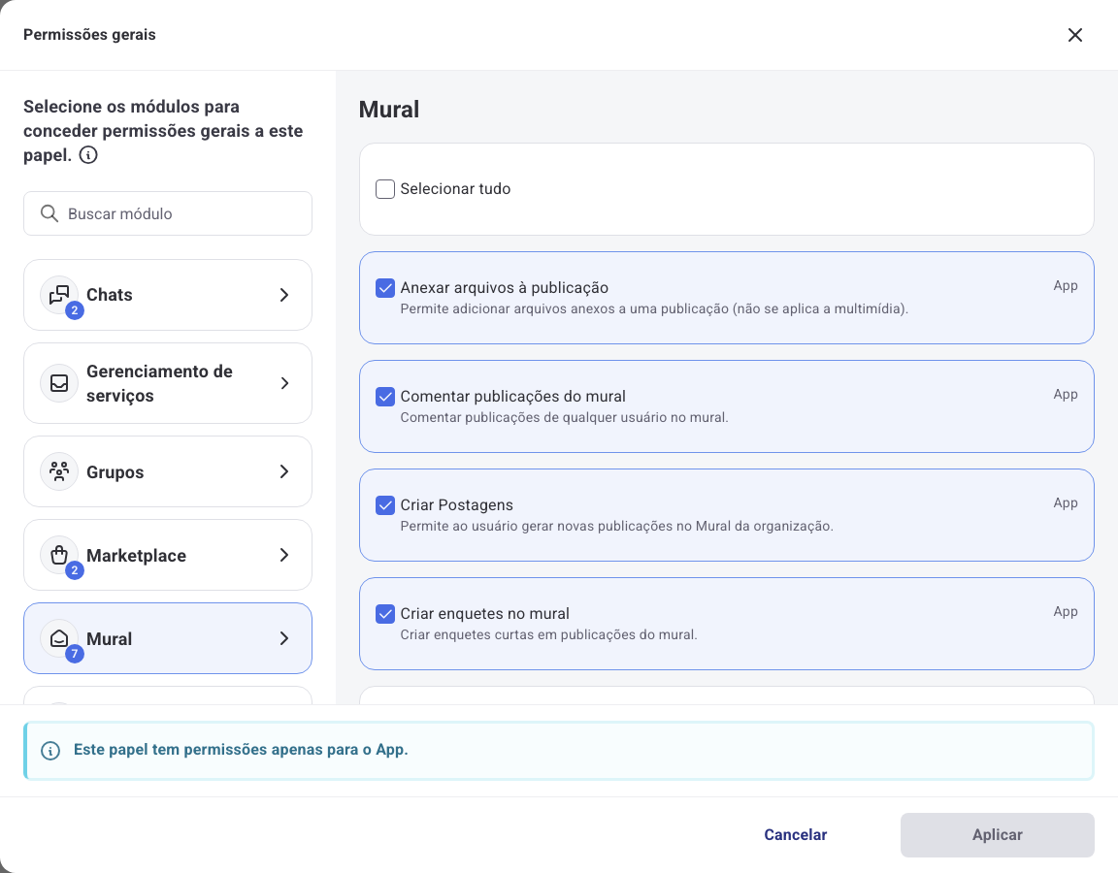The height and width of the screenshot is (873, 1118).
Task: Click the Gerenciamento de serviços inbox icon
Action: click(59, 383)
